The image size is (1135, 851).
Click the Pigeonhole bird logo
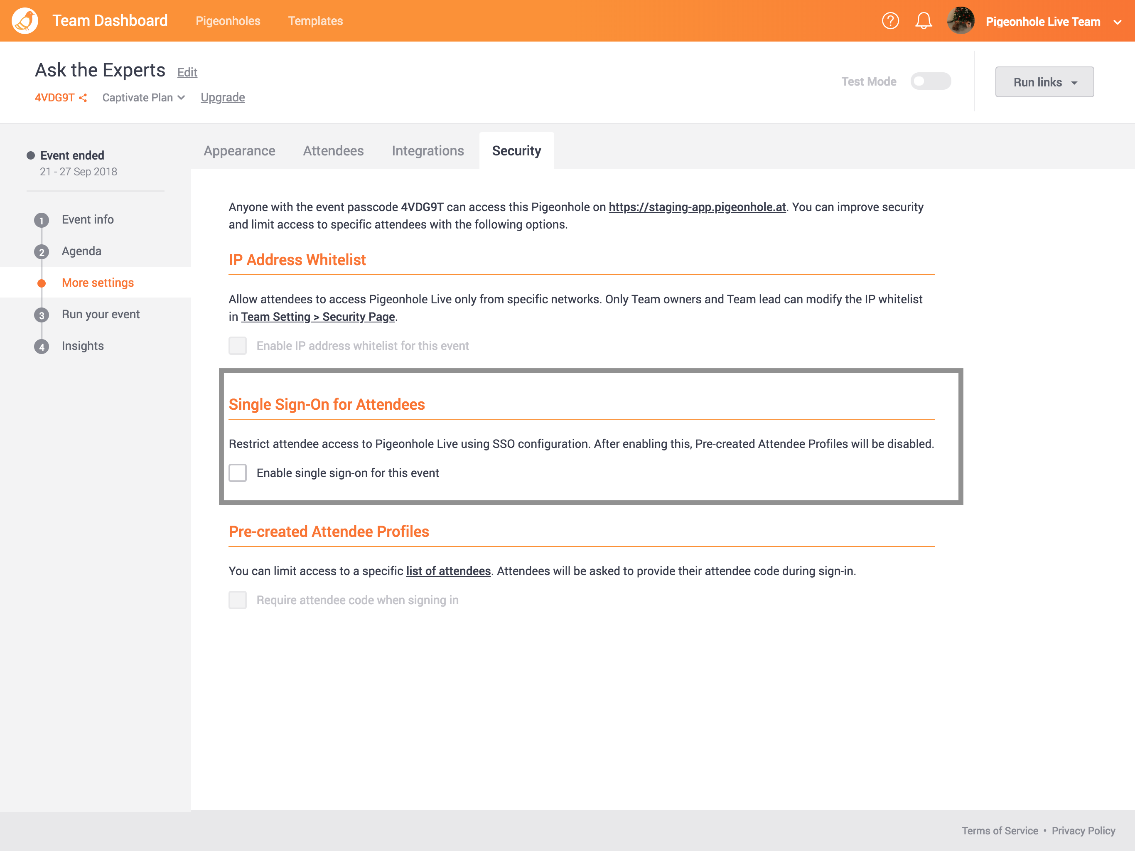(x=25, y=20)
